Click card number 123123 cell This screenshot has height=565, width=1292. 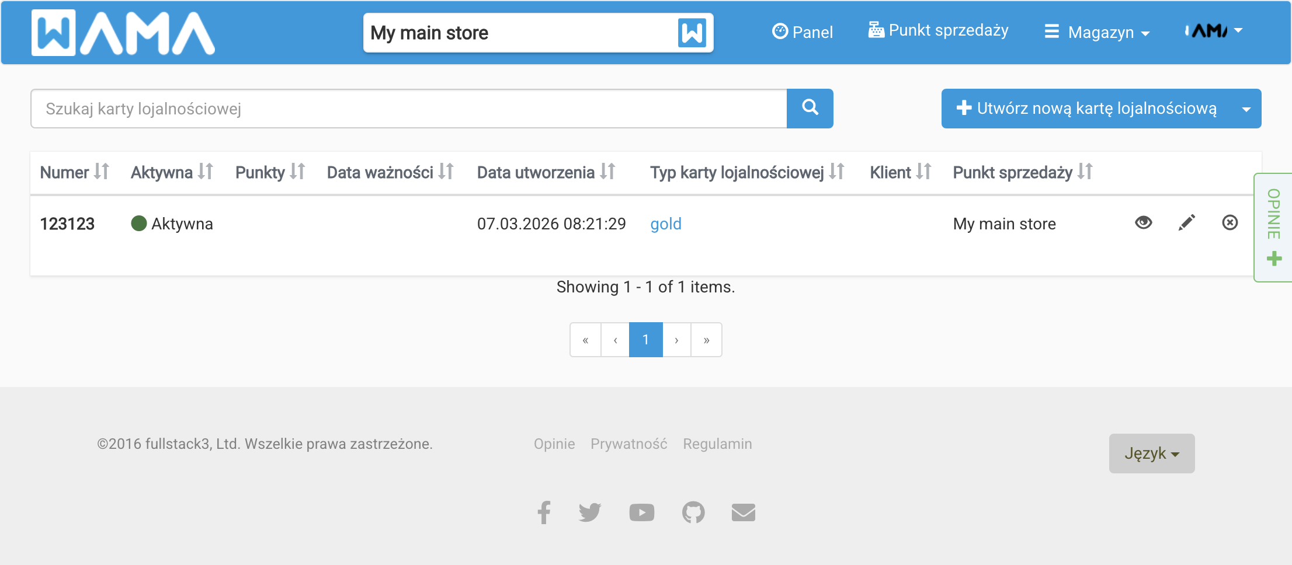pos(67,224)
